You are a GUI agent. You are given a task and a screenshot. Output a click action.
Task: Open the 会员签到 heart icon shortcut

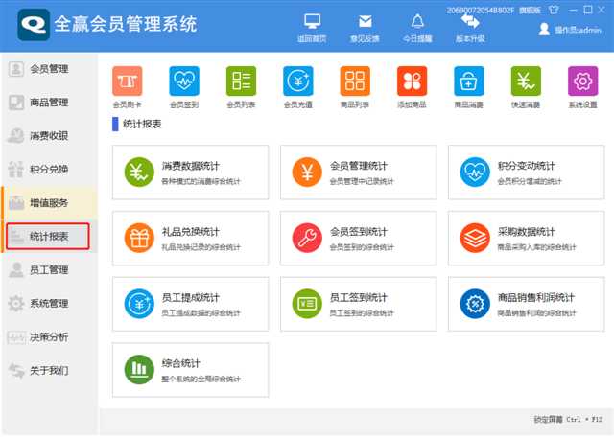(184, 81)
